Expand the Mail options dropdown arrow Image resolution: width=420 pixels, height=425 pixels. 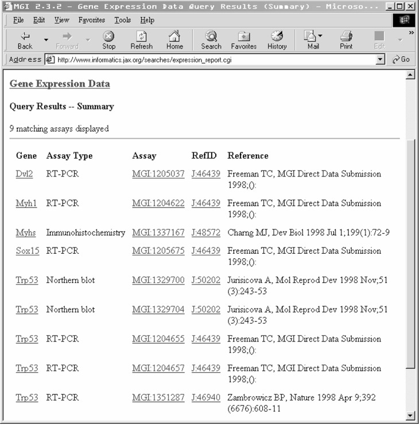tap(320, 36)
